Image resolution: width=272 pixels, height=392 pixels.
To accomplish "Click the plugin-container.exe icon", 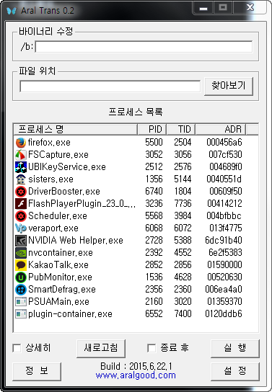I will click(21, 314).
